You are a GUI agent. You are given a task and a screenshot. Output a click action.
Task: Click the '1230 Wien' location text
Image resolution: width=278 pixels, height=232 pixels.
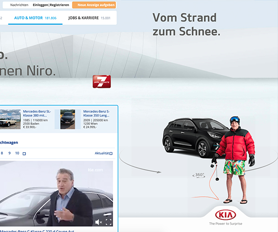(90, 123)
